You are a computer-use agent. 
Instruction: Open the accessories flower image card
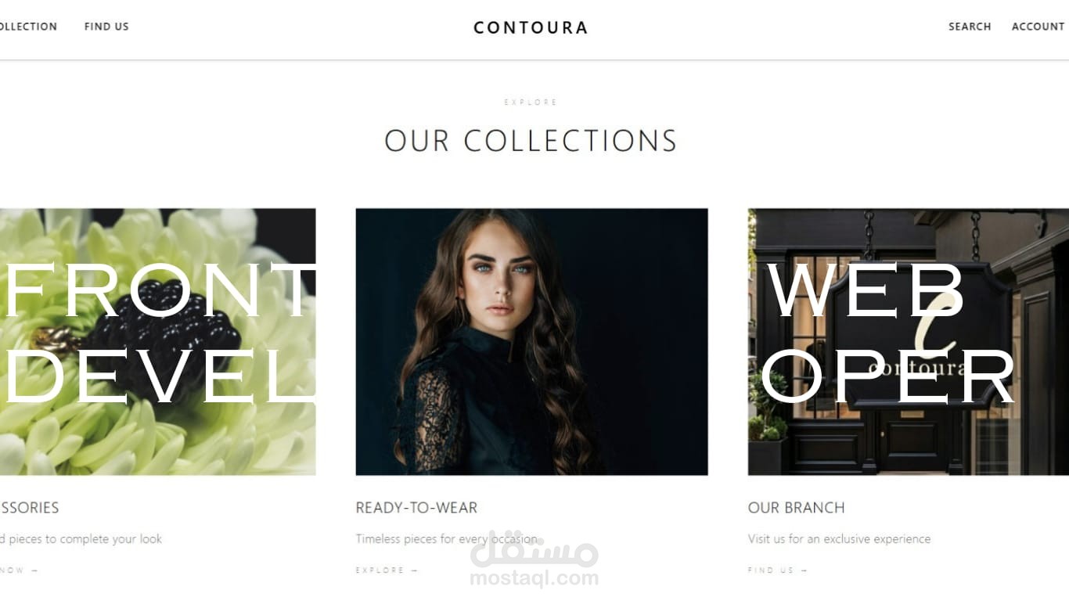point(157,341)
